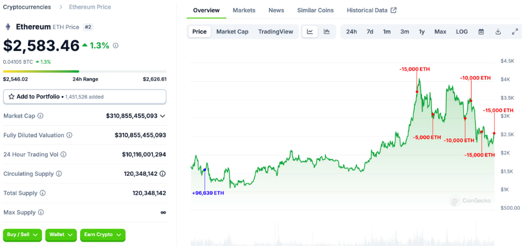Click the 1,451,526 added text

click(84, 97)
